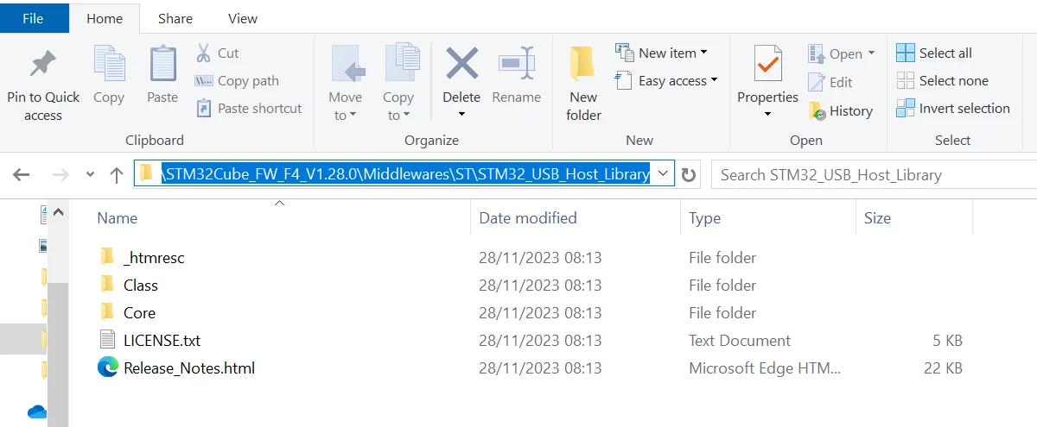Screen dimensions: 1037x427
Task: Open the Delete button dropdown arrow
Action: pos(461,115)
